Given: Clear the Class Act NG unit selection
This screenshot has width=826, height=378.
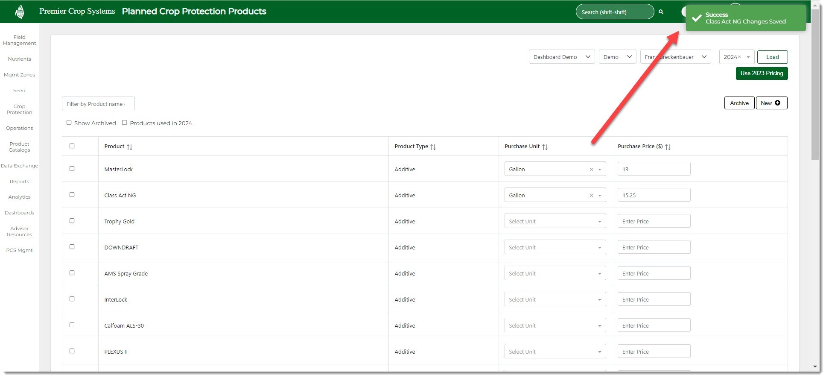Looking at the screenshot, I should 591,196.
